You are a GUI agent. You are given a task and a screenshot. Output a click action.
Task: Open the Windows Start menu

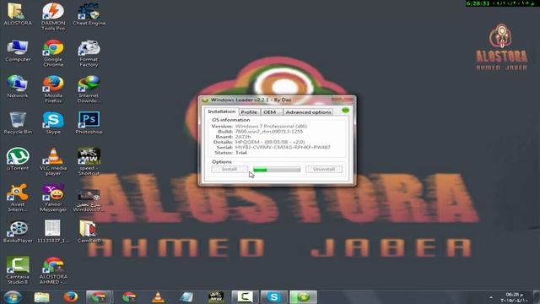tap(13, 296)
